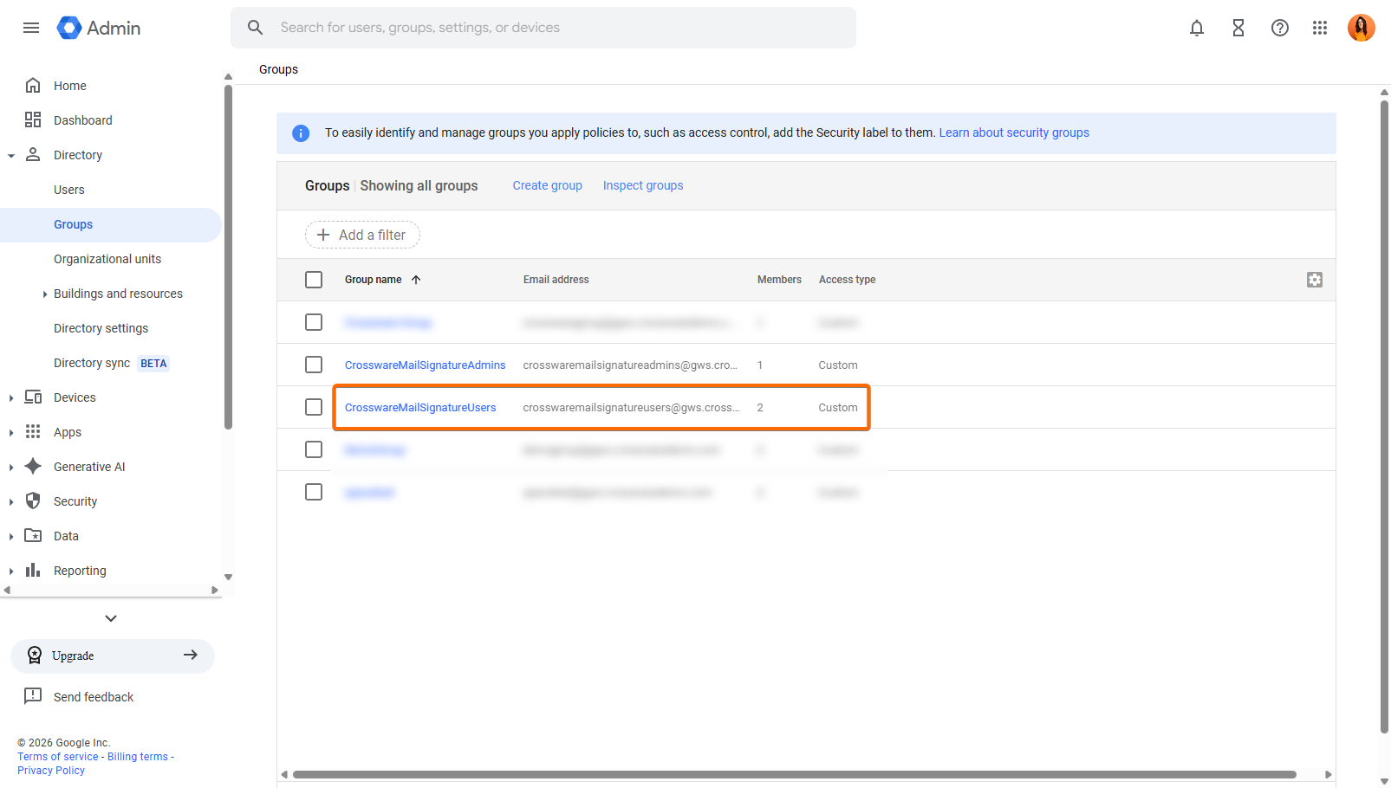Open the CrosswareMailSignatureUsers group
Screen dimensions: 1391x788
(x=420, y=408)
